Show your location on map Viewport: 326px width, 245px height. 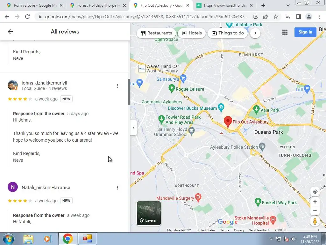[315, 192]
